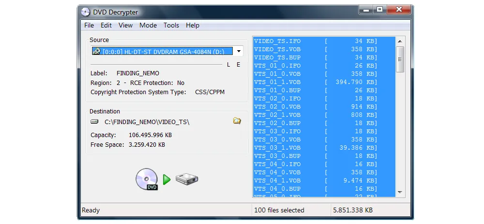The height and width of the screenshot is (224, 484).
Task: Click the file list scrollbar thumb
Action: [x=400, y=59]
